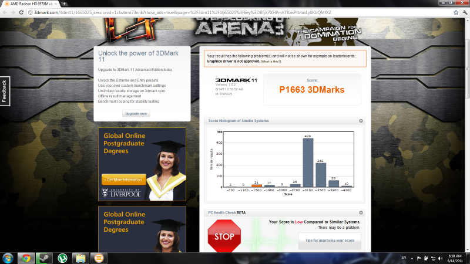Screen dimensions: 470x264
Task: Open Chrome's wrench settings menu
Action: [x=465, y=12]
